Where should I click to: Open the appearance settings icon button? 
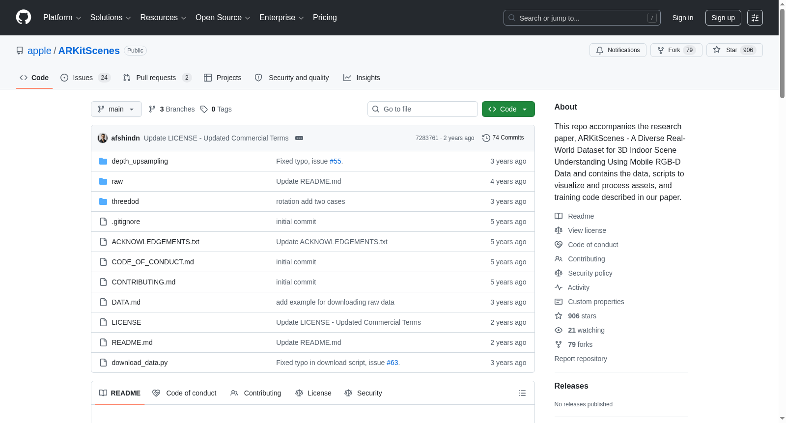(x=755, y=18)
